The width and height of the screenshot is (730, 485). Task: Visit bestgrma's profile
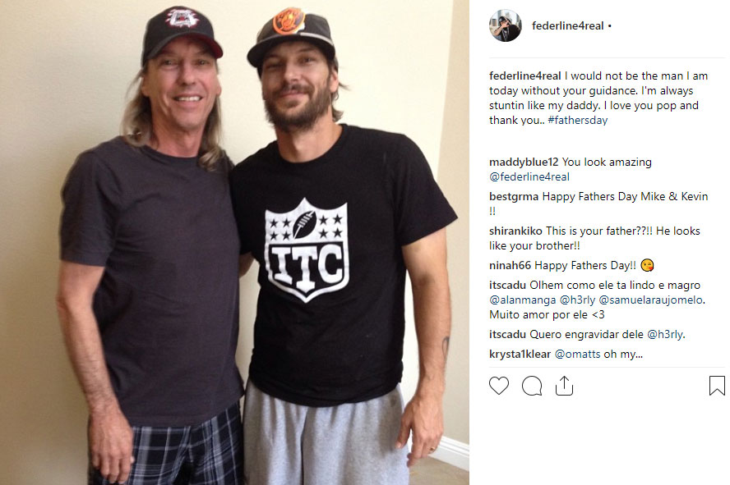click(x=514, y=196)
